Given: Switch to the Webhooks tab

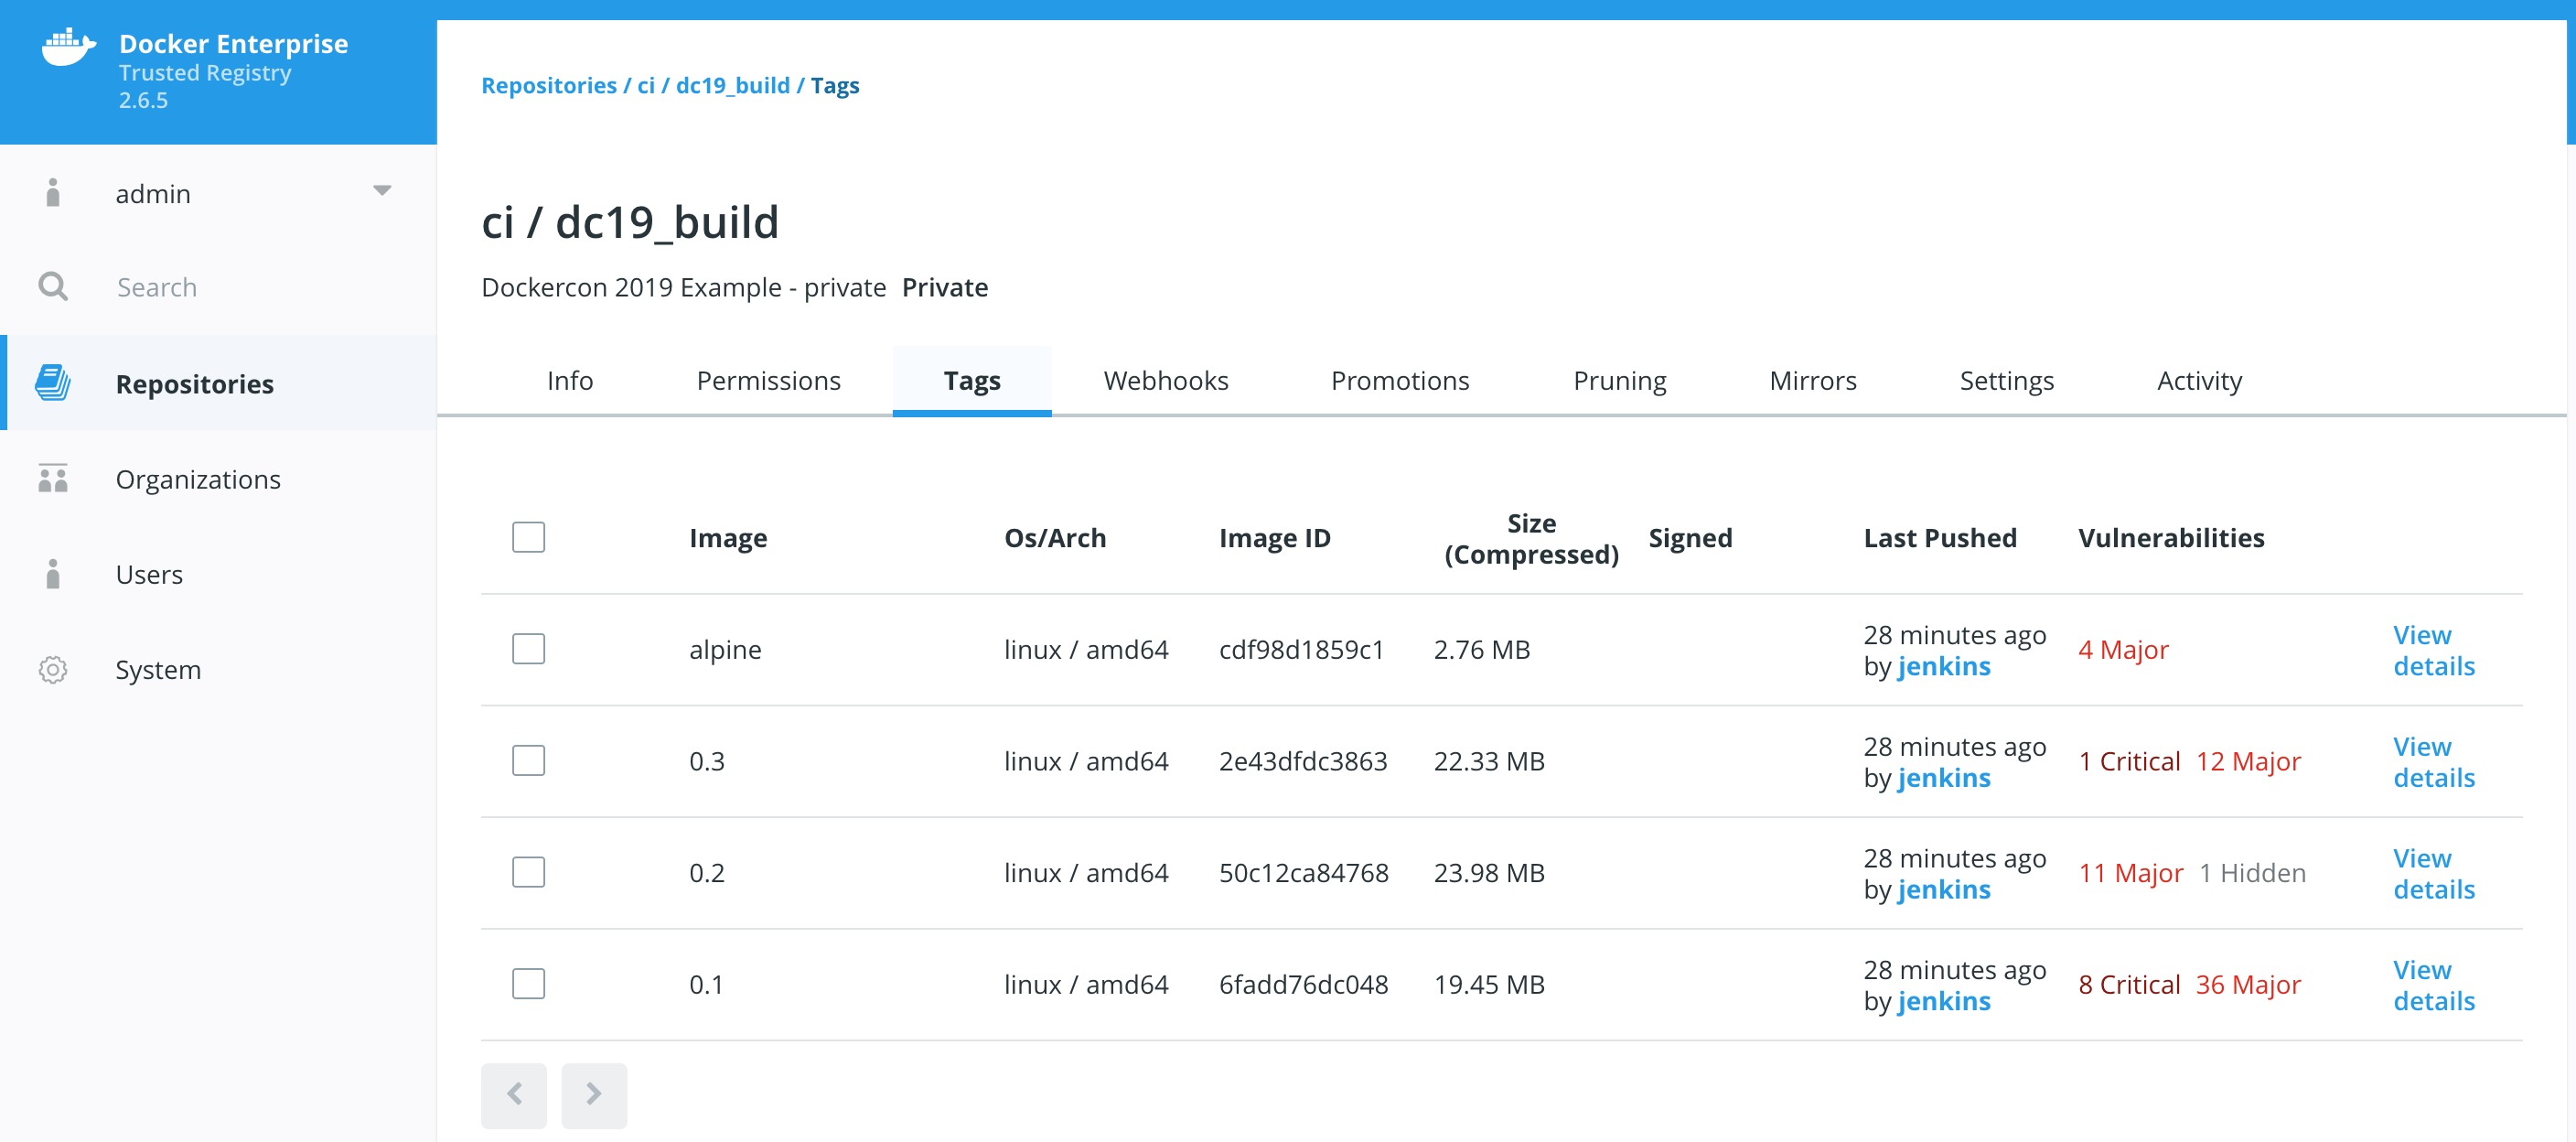Looking at the screenshot, I should 1165,381.
